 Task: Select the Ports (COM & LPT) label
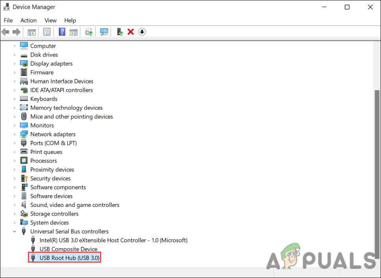(x=54, y=143)
